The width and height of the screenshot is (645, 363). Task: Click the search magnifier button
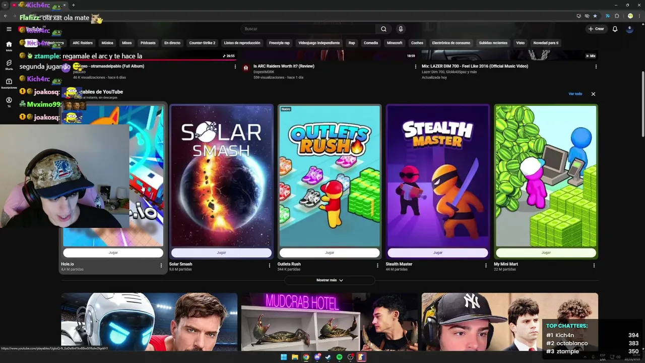[x=383, y=29]
